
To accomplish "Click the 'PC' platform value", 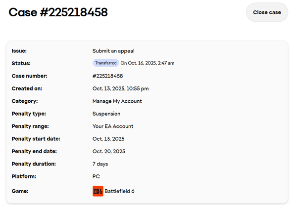I will (x=96, y=176).
